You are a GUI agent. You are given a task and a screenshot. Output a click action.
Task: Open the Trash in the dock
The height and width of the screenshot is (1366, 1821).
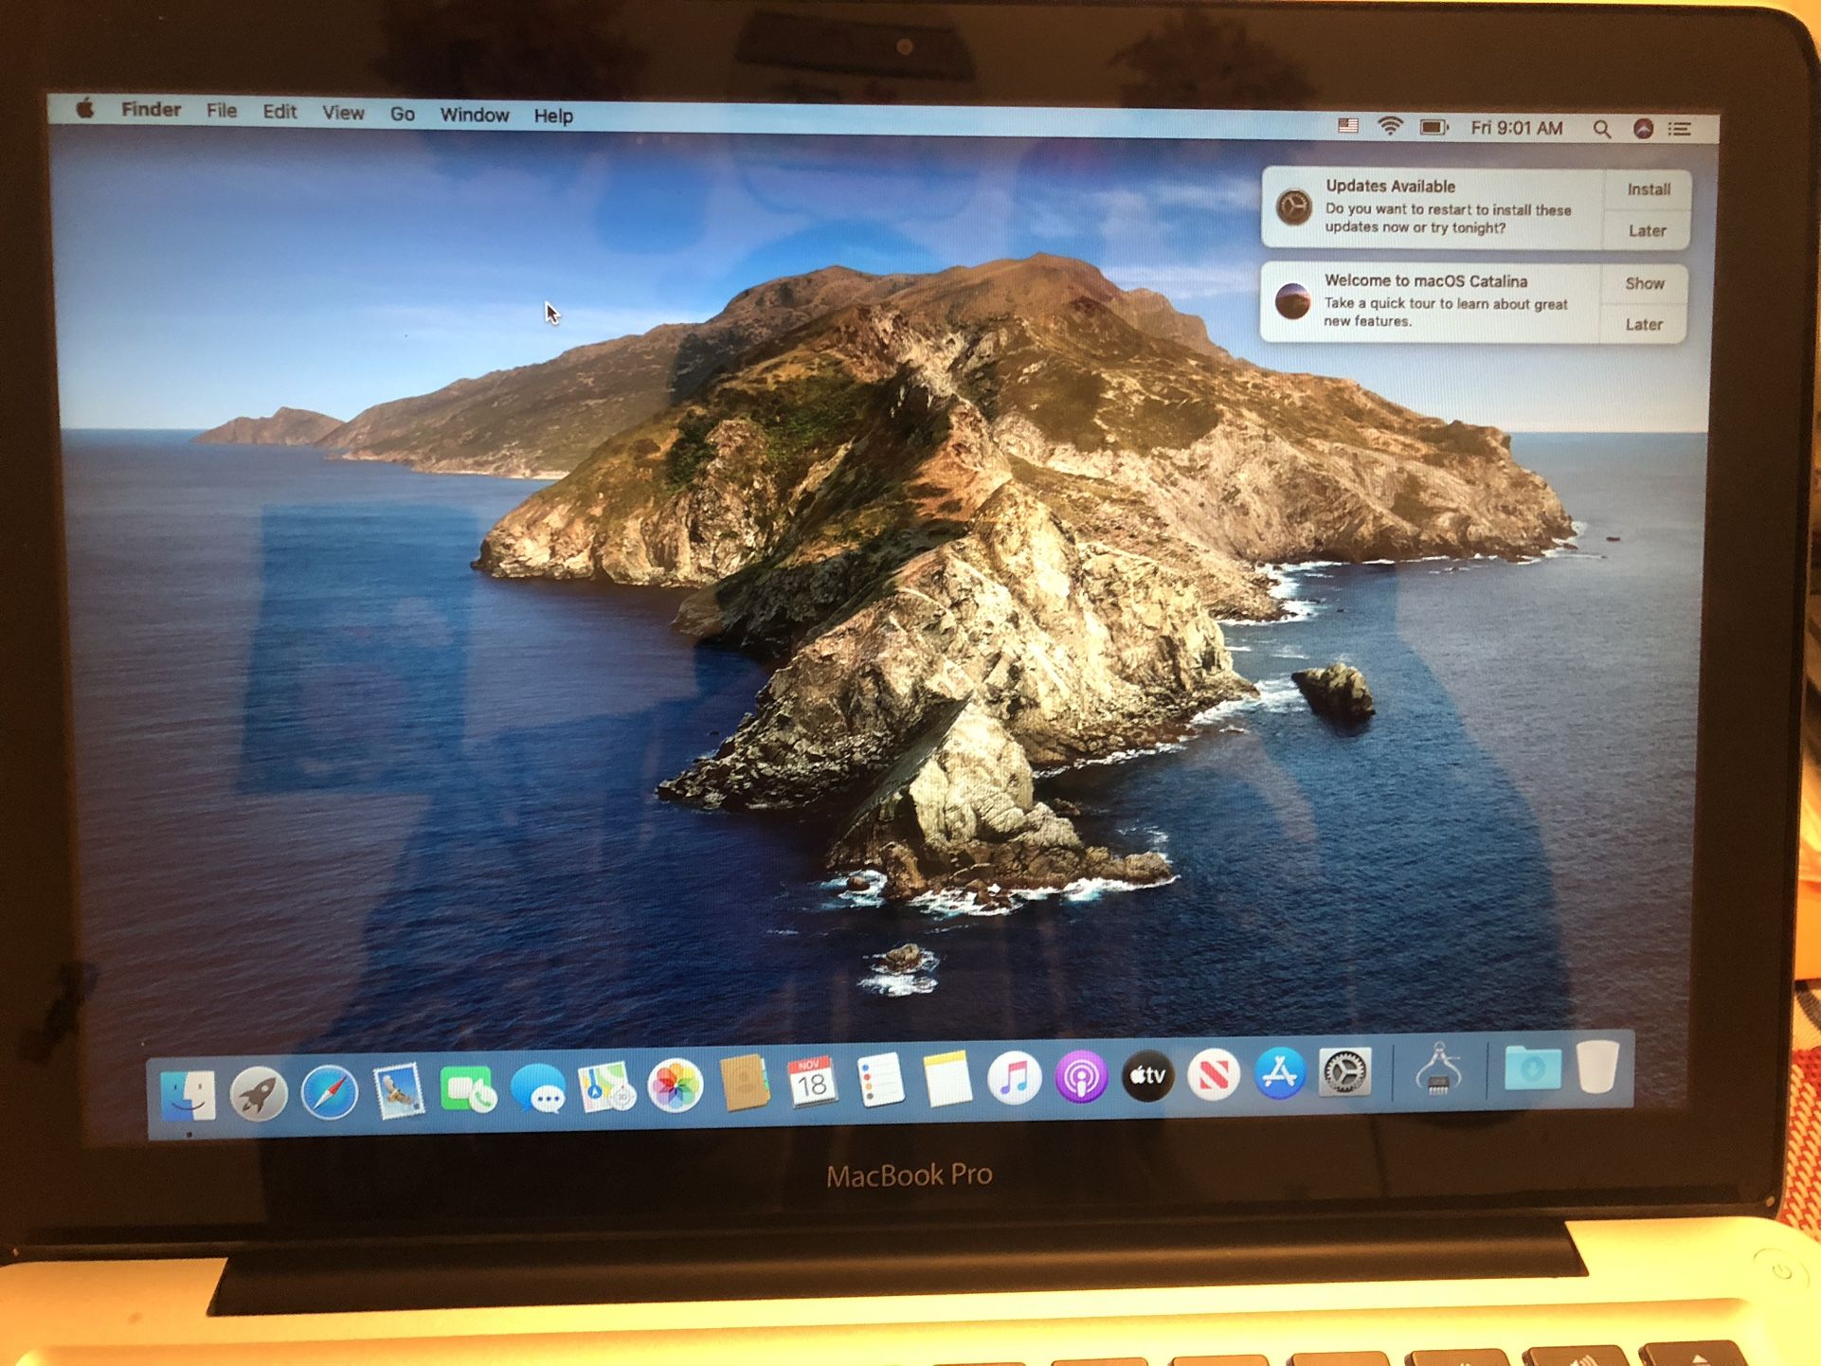pyautogui.click(x=1597, y=1067)
